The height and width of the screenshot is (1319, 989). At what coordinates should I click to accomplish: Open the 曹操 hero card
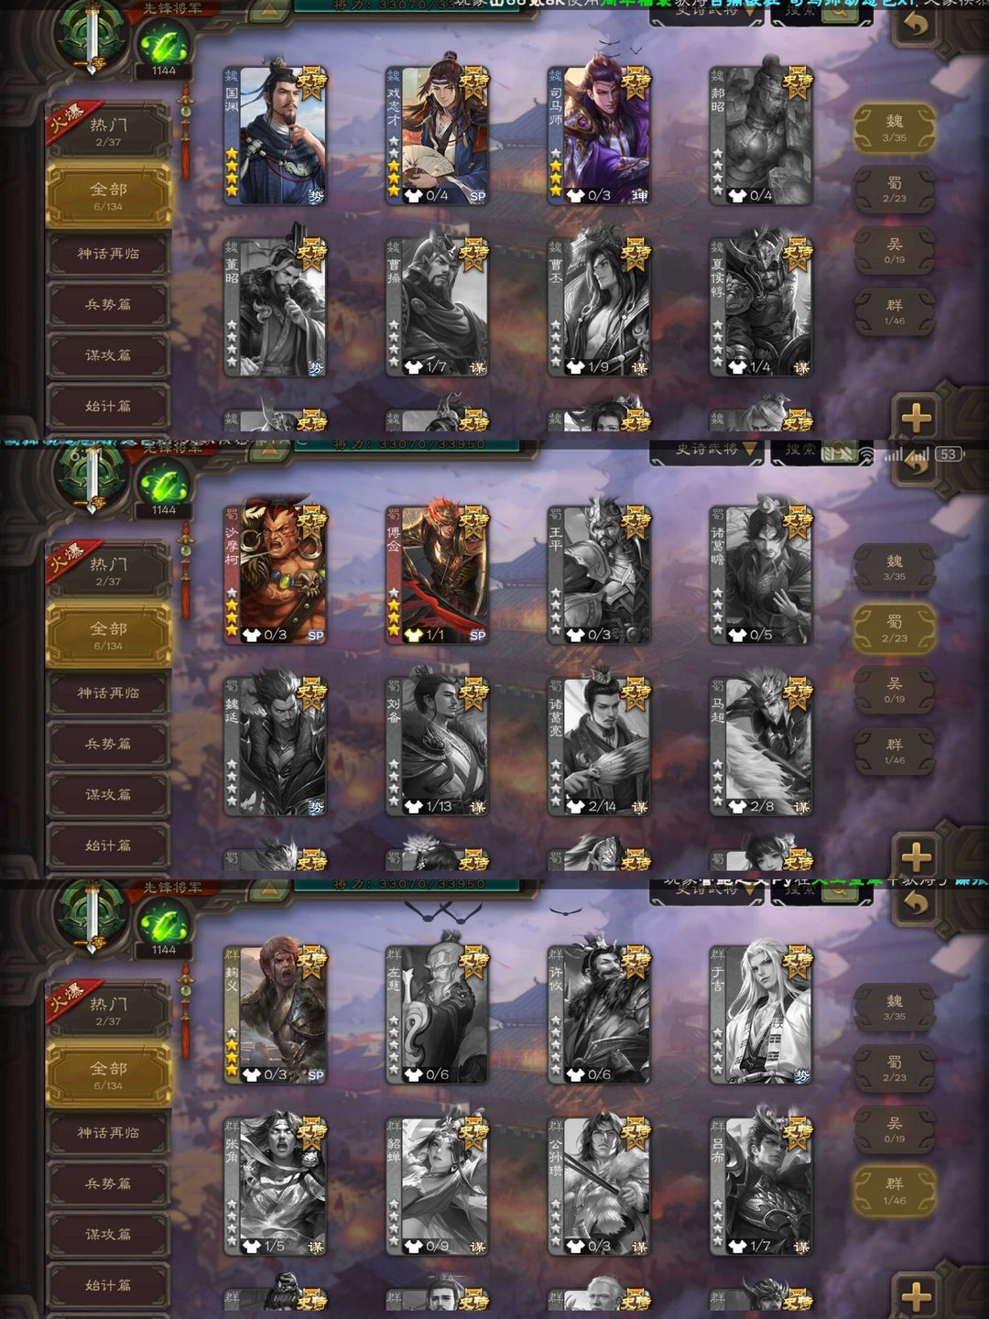(x=438, y=307)
